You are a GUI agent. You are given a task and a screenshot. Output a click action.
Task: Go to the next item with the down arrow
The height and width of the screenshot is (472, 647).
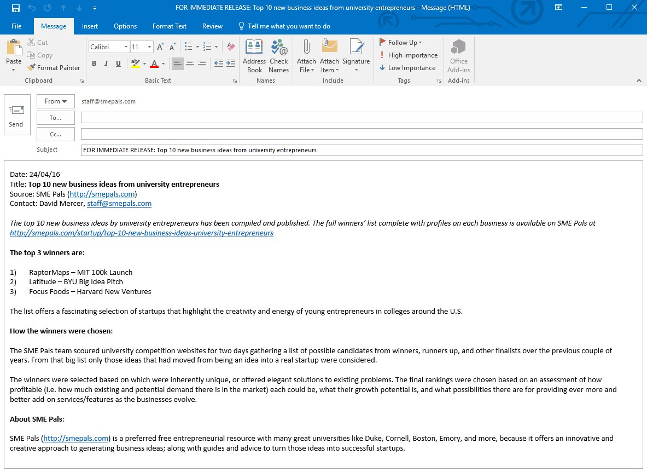click(x=79, y=8)
